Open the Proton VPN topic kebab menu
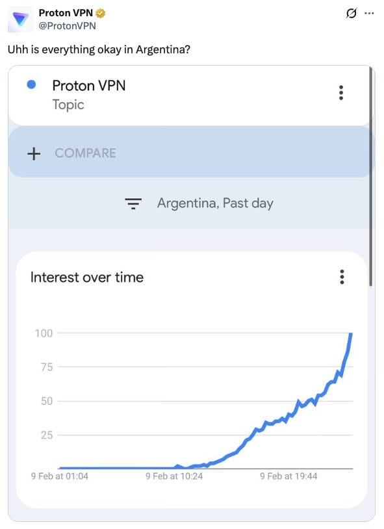384x529 pixels. coord(340,92)
